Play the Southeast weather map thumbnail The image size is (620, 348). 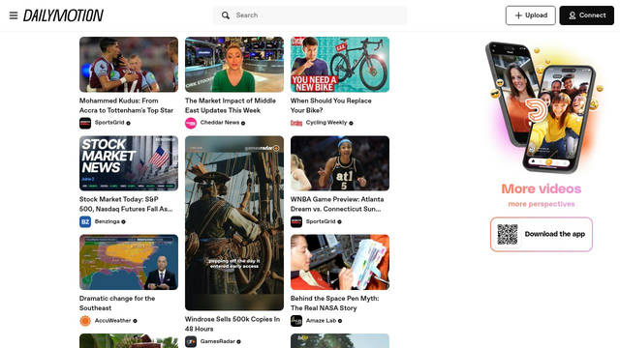(129, 262)
